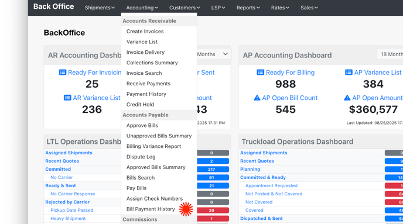The width and height of the screenshot is (403, 224).
Task: Click the LTL No Carrier count badge 91
Action: [x=213, y=178]
